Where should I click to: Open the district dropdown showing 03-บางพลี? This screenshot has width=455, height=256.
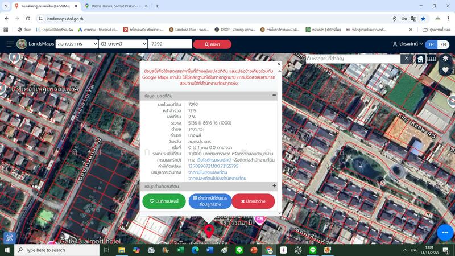click(122, 44)
